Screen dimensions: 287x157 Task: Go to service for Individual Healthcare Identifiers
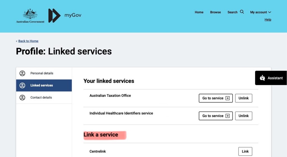[216, 116]
